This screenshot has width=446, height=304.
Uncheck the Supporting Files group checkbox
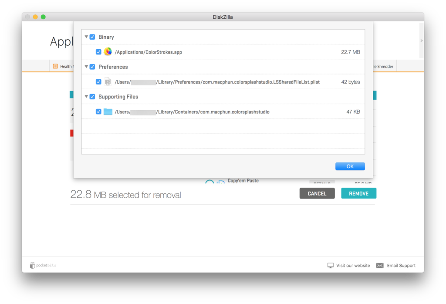[92, 97]
